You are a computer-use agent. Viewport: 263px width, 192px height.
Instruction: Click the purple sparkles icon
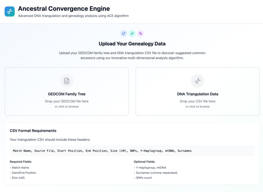[x=141, y=34]
